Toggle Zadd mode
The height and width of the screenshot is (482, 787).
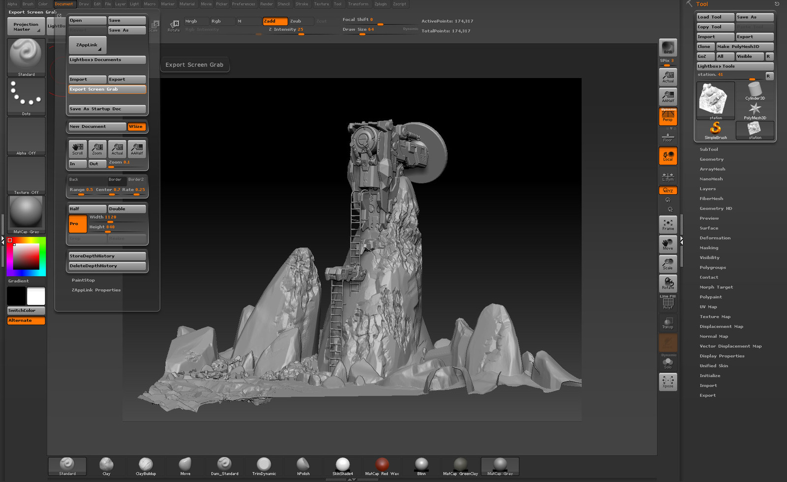[275, 21]
